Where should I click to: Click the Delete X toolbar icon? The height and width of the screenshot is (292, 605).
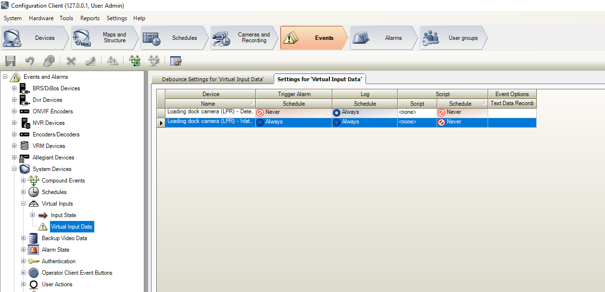pos(71,61)
